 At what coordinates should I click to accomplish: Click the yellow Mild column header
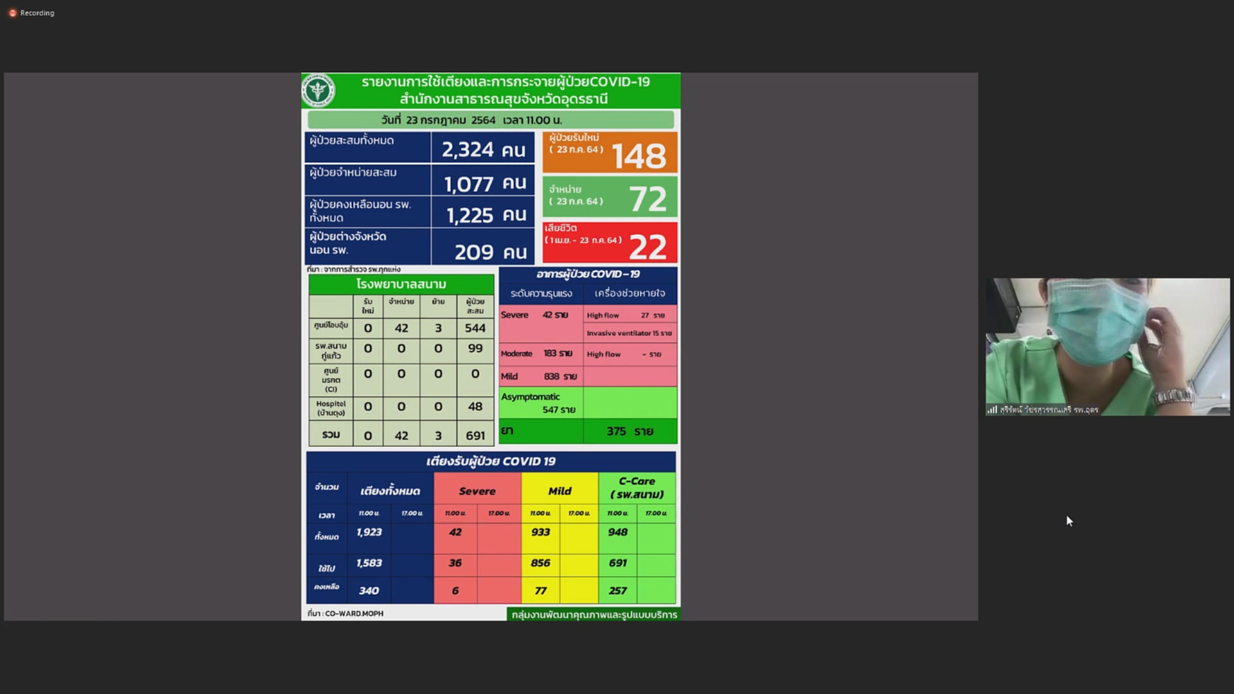click(x=559, y=491)
